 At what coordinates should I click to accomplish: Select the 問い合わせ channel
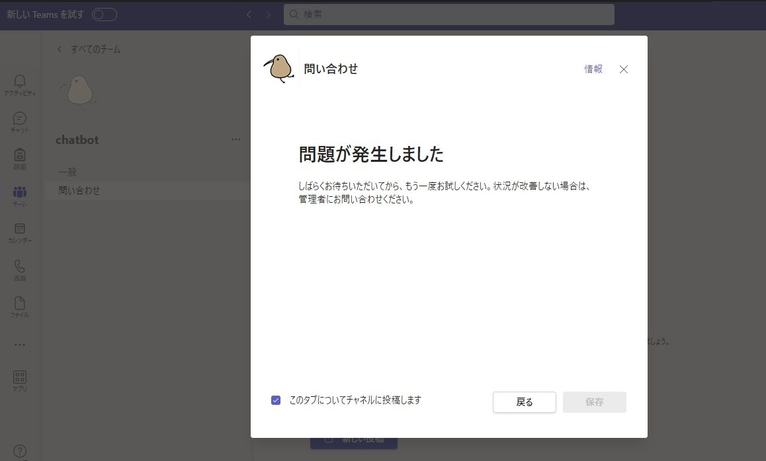147,191
